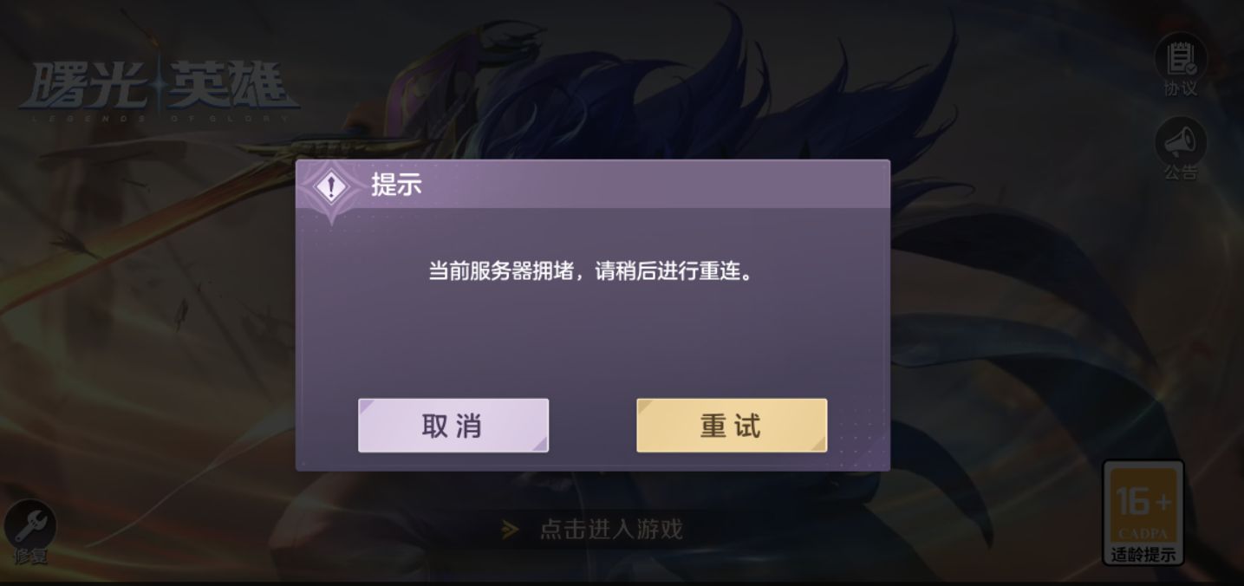Click the Legends of Glory subtitle

pos(159,118)
